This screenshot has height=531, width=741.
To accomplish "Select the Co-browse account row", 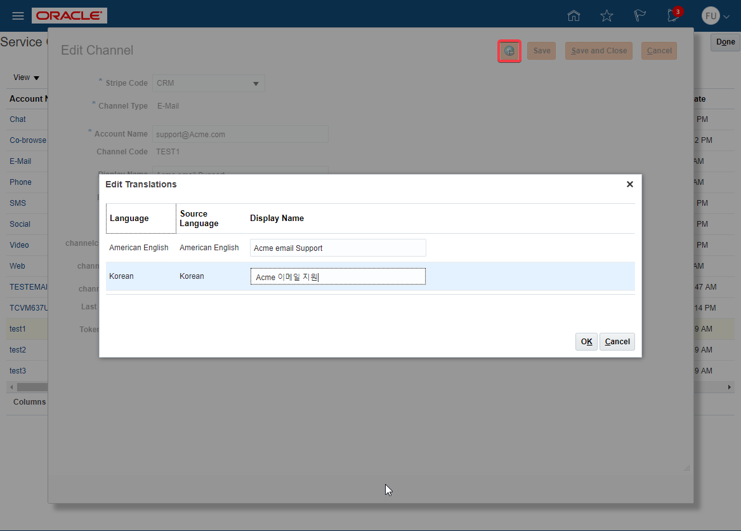I will (x=27, y=140).
